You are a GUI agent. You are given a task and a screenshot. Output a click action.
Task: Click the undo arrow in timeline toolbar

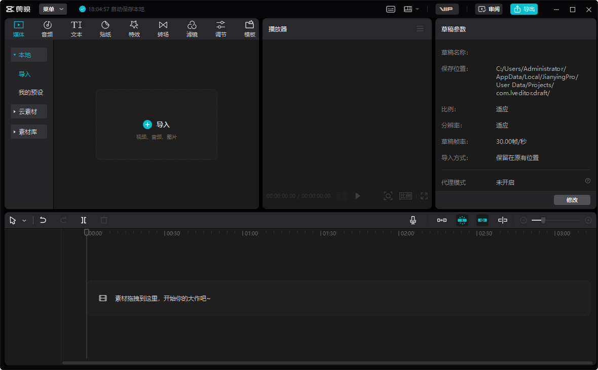[x=43, y=220]
